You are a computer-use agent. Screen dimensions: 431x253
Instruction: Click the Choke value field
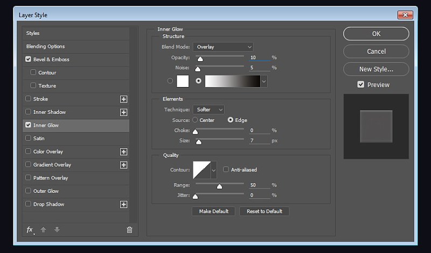260,131
